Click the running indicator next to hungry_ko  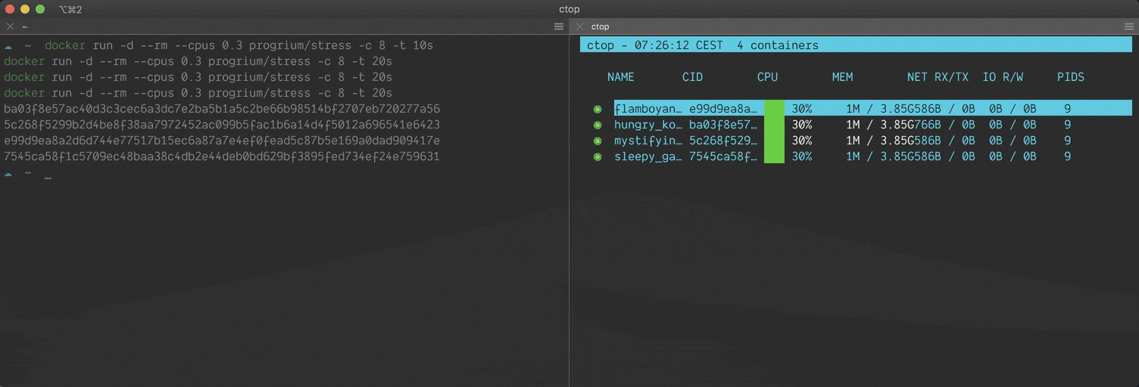pos(598,125)
